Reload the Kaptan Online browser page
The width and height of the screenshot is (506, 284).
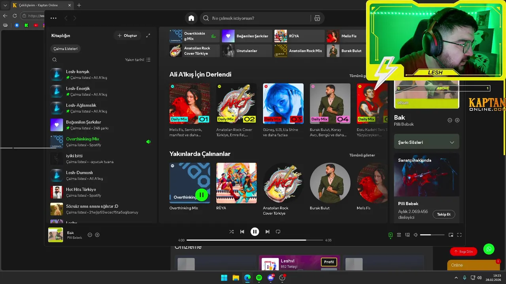[15, 16]
